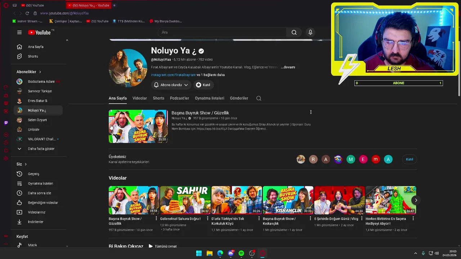Open options menu for Geleneksel Sahura Doğru
The width and height of the screenshot is (461, 259).
[x=207, y=218]
